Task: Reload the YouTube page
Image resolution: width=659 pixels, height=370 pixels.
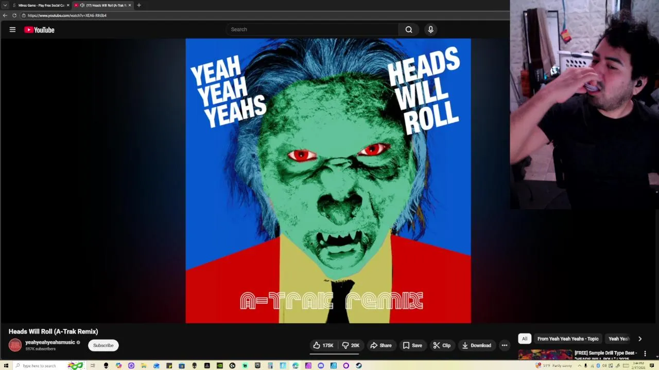Action: (x=14, y=15)
